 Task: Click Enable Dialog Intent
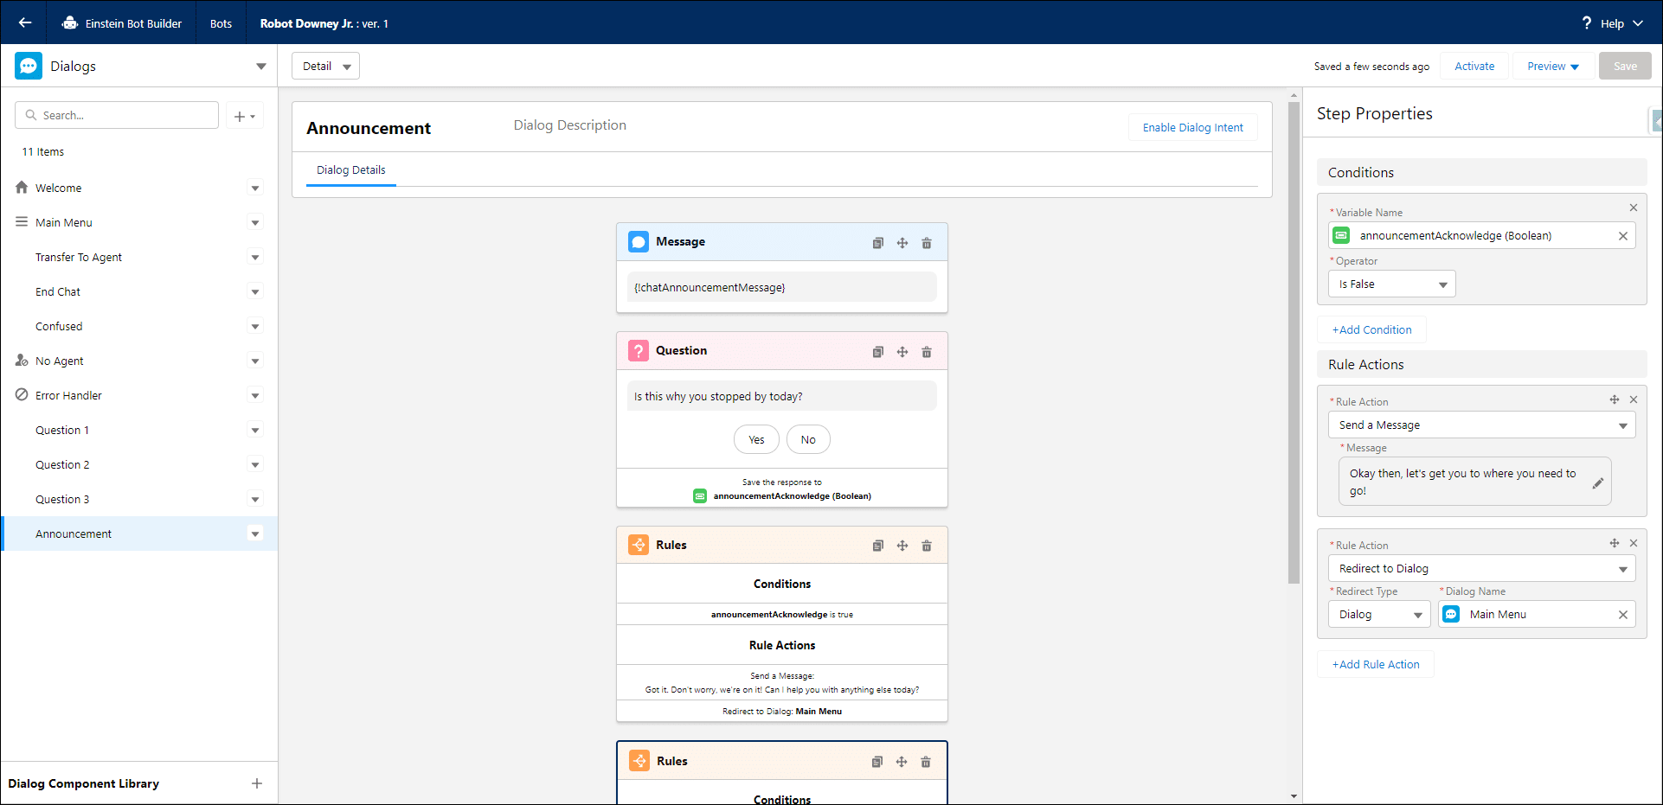coord(1193,127)
